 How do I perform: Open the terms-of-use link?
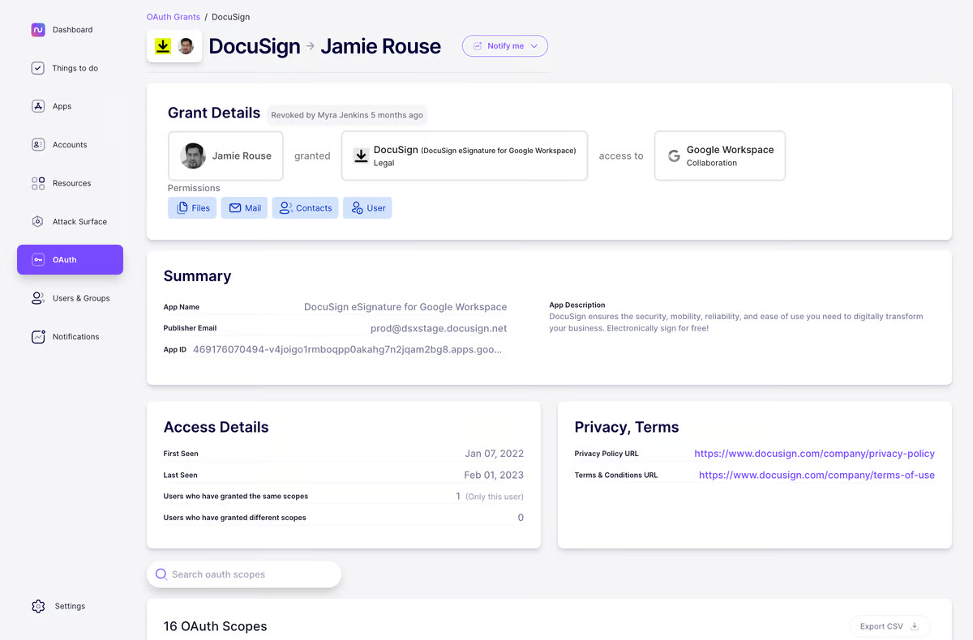(817, 475)
